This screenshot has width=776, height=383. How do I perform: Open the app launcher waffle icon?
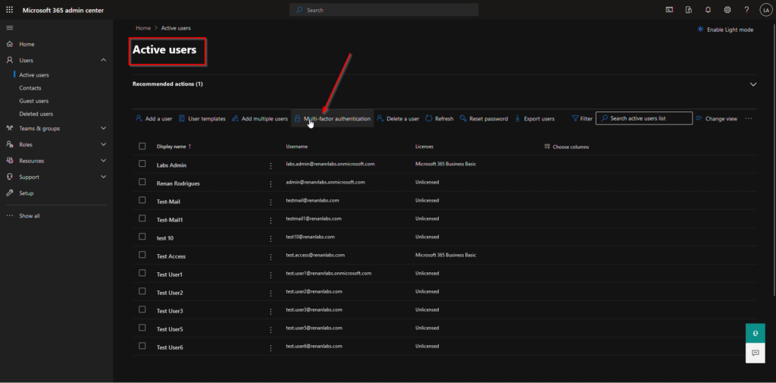(9, 10)
